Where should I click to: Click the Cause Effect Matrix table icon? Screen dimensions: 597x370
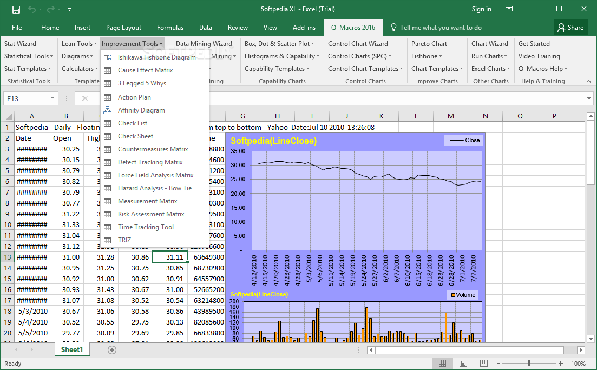click(x=108, y=70)
